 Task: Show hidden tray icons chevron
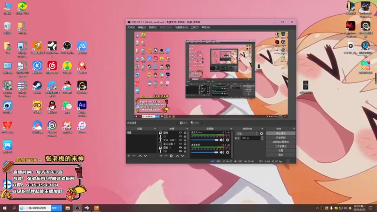click(x=317, y=208)
